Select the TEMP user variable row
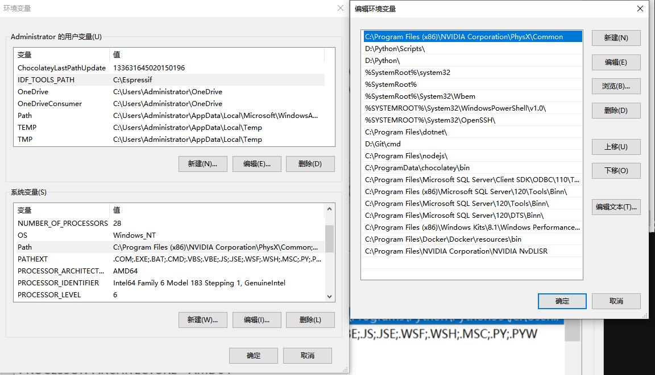The image size is (655, 375). click(169, 128)
